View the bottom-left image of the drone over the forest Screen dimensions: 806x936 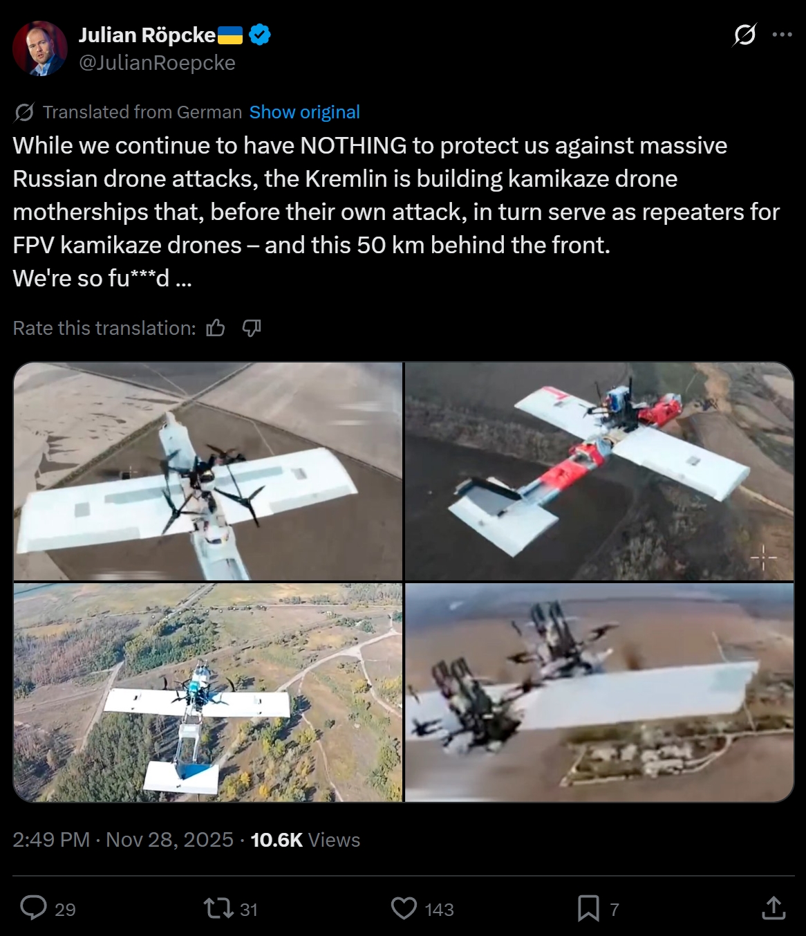(207, 692)
